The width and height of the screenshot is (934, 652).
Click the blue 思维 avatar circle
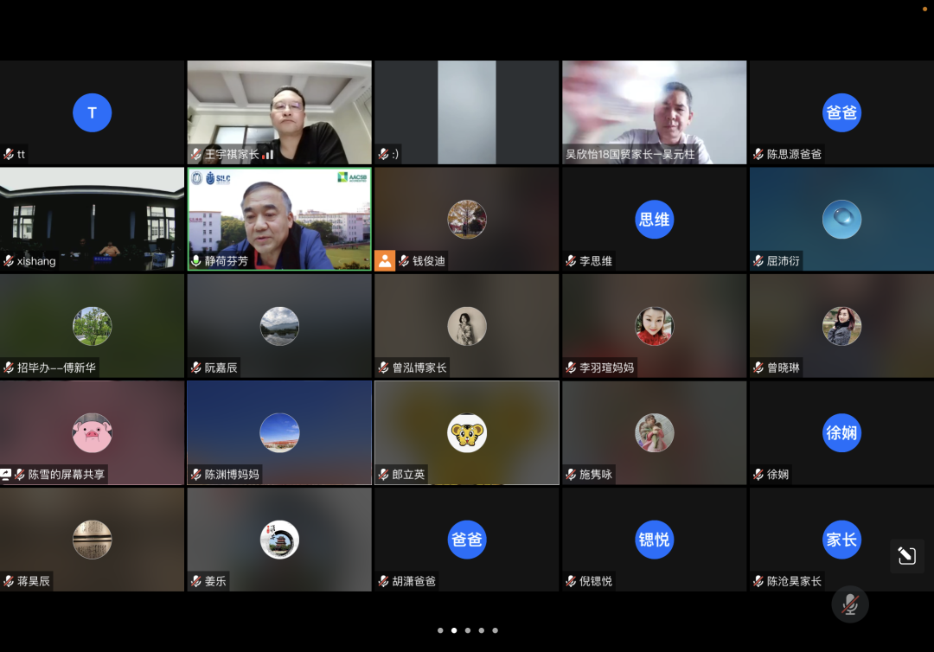pos(654,220)
